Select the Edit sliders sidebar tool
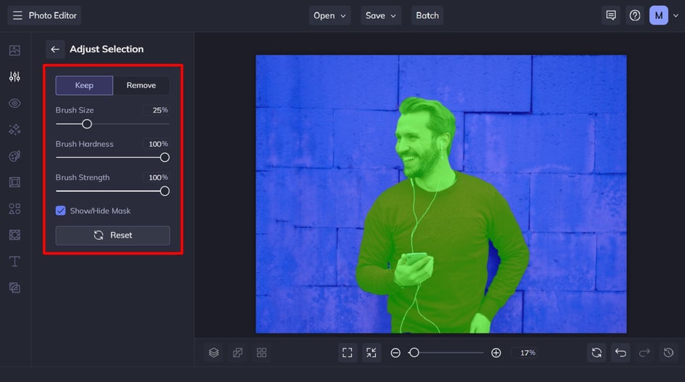Image resolution: width=685 pixels, height=382 pixels. point(15,77)
